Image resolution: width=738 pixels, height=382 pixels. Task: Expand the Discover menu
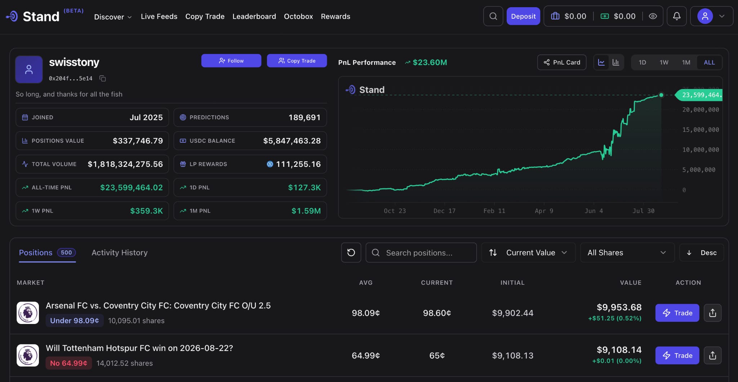[x=113, y=17]
